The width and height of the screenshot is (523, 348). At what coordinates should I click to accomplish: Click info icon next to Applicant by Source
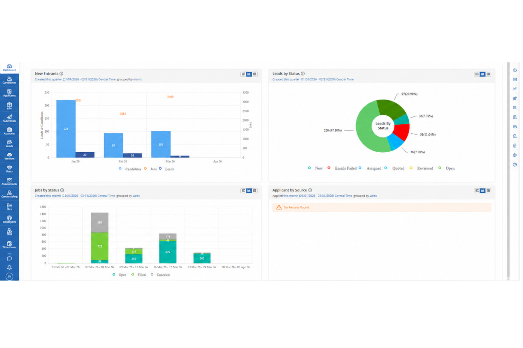[x=310, y=190]
